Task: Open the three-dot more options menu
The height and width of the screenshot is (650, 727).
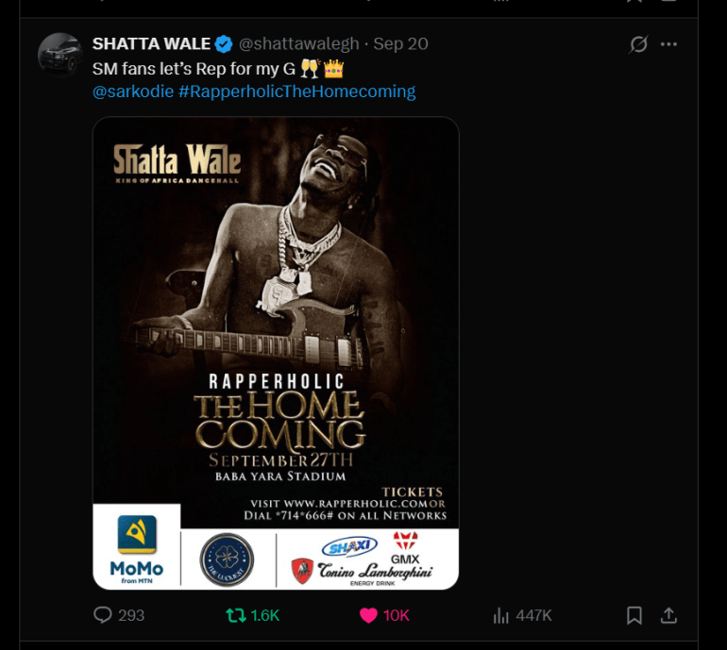Action: [668, 44]
